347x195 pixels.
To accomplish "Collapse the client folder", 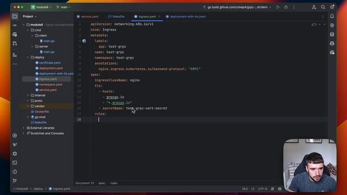I will point(33,36).
